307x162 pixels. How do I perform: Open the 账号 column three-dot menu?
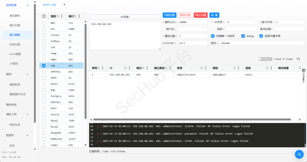click(x=206, y=68)
